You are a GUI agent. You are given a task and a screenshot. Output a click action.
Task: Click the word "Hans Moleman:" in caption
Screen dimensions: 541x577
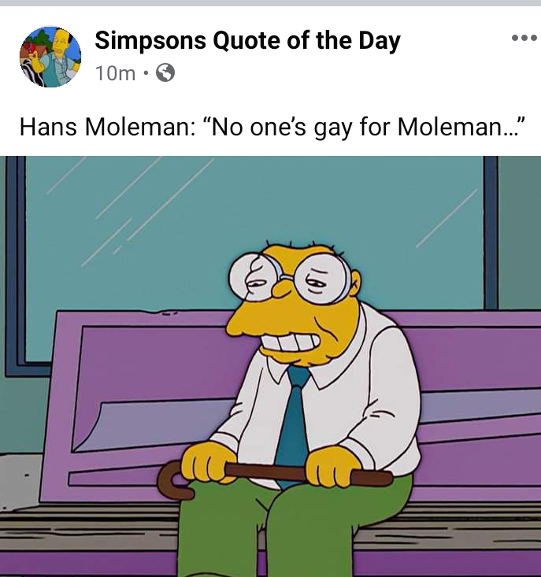(x=107, y=127)
